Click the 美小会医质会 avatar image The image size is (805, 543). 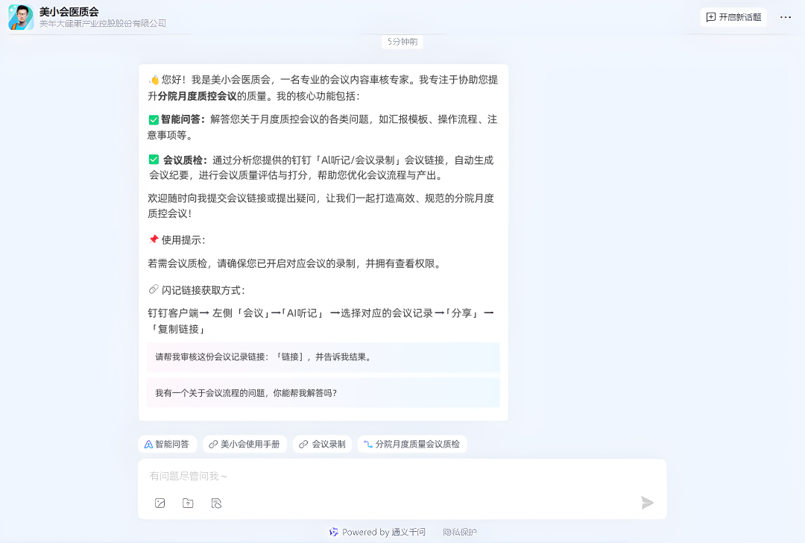coord(20,17)
